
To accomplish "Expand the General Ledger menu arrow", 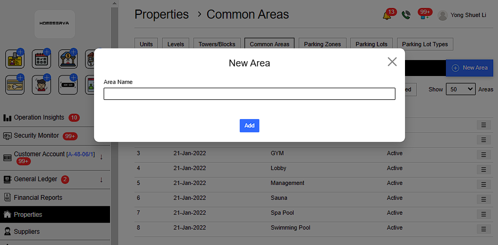I will coord(101,180).
